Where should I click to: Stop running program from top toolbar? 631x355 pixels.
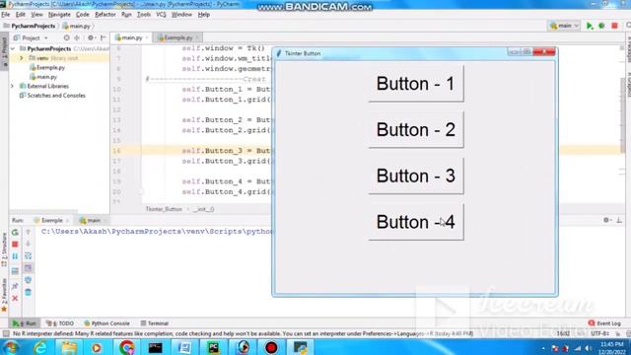tap(614, 26)
